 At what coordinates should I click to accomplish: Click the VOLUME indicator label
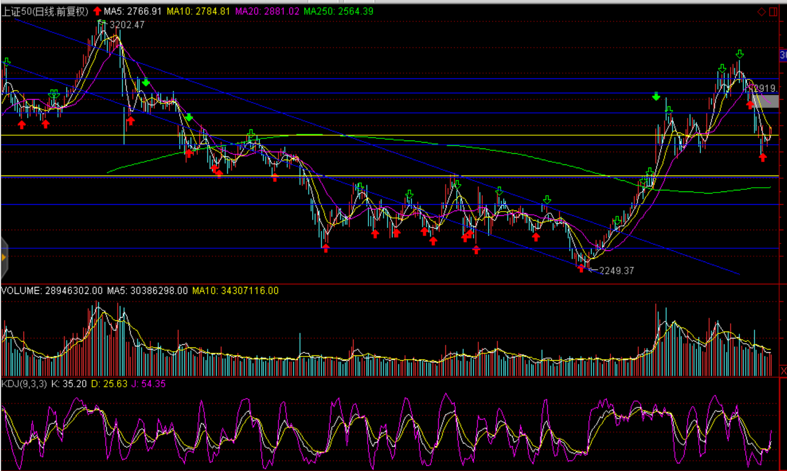click(x=21, y=291)
